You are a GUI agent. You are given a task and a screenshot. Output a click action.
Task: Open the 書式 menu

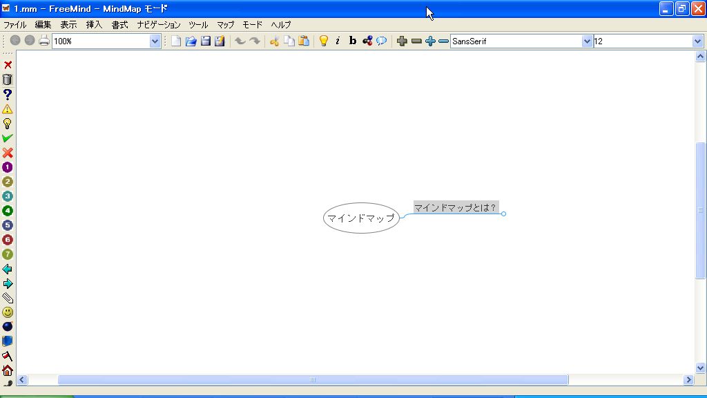119,24
